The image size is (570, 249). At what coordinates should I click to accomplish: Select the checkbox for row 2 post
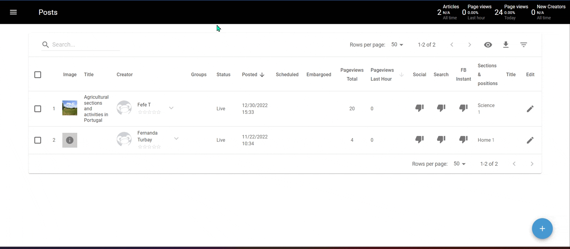click(x=38, y=140)
